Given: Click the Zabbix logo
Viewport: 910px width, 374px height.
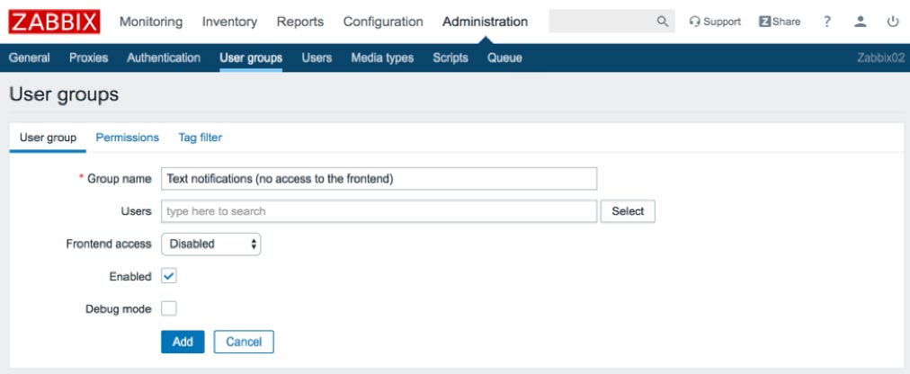Looking at the screenshot, I should click(x=55, y=22).
